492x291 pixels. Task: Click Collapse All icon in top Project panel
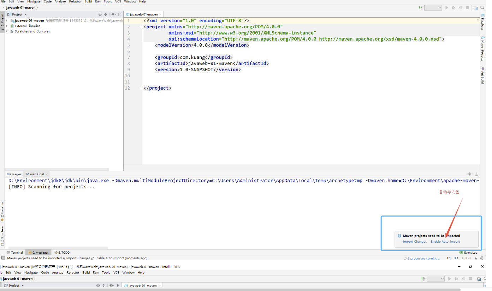105,14
